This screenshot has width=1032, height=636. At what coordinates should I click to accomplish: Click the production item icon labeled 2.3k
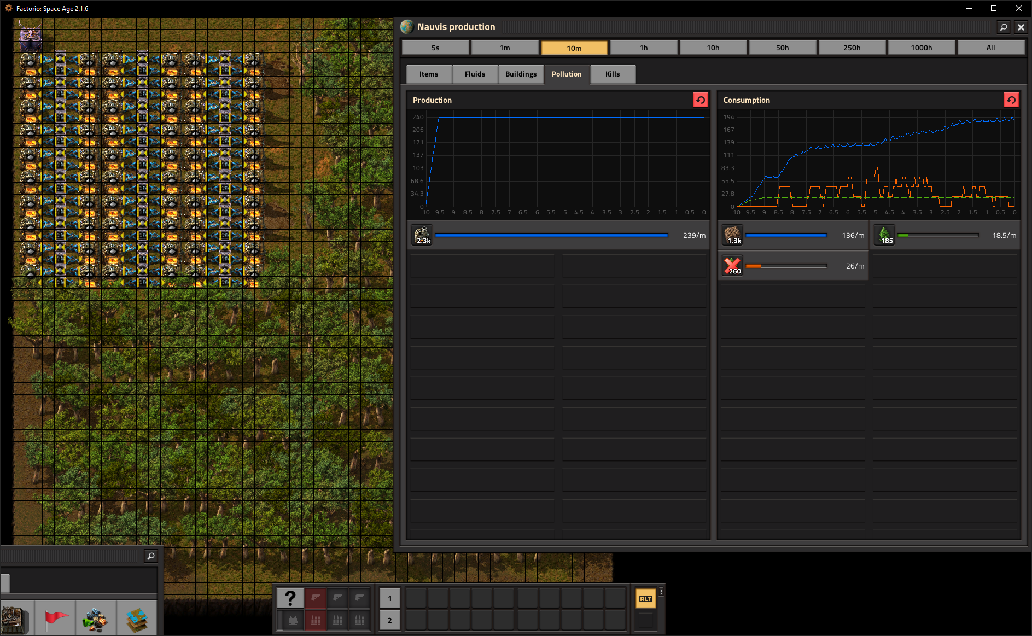pos(422,235)
